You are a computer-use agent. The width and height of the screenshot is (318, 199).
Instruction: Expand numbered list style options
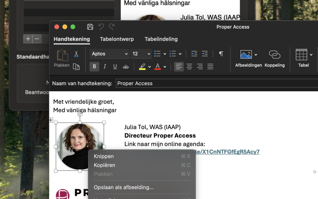(180, 54)
